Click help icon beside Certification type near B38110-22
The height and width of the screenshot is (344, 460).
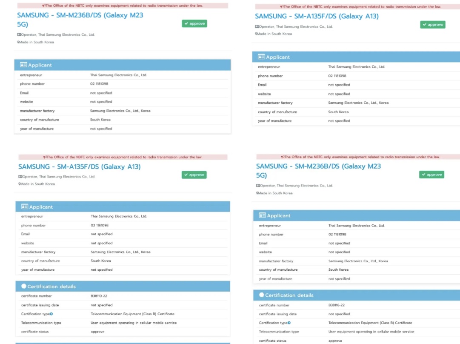(x=51, y=314)
